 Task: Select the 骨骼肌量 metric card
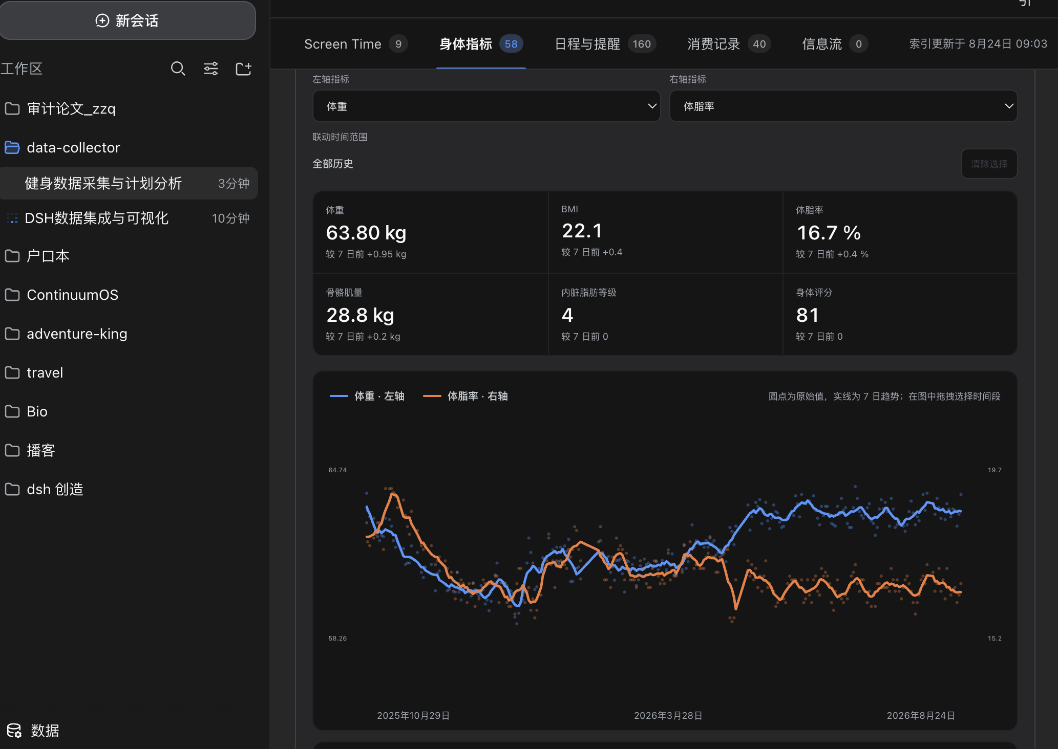coord(431,314)
